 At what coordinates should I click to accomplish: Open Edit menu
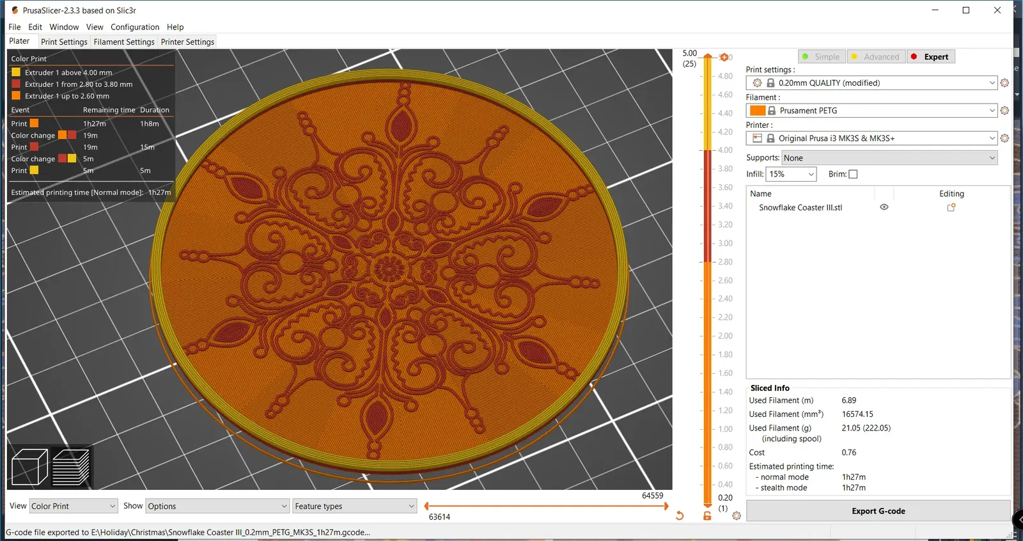35,27
